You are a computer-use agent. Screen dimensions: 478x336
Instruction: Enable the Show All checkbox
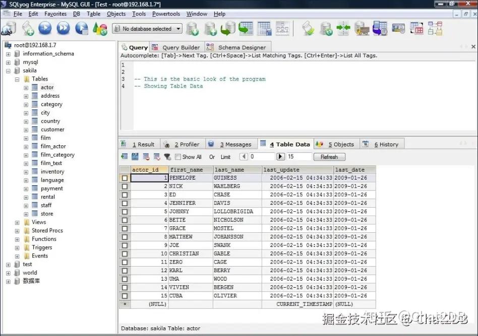coord(177,156)
